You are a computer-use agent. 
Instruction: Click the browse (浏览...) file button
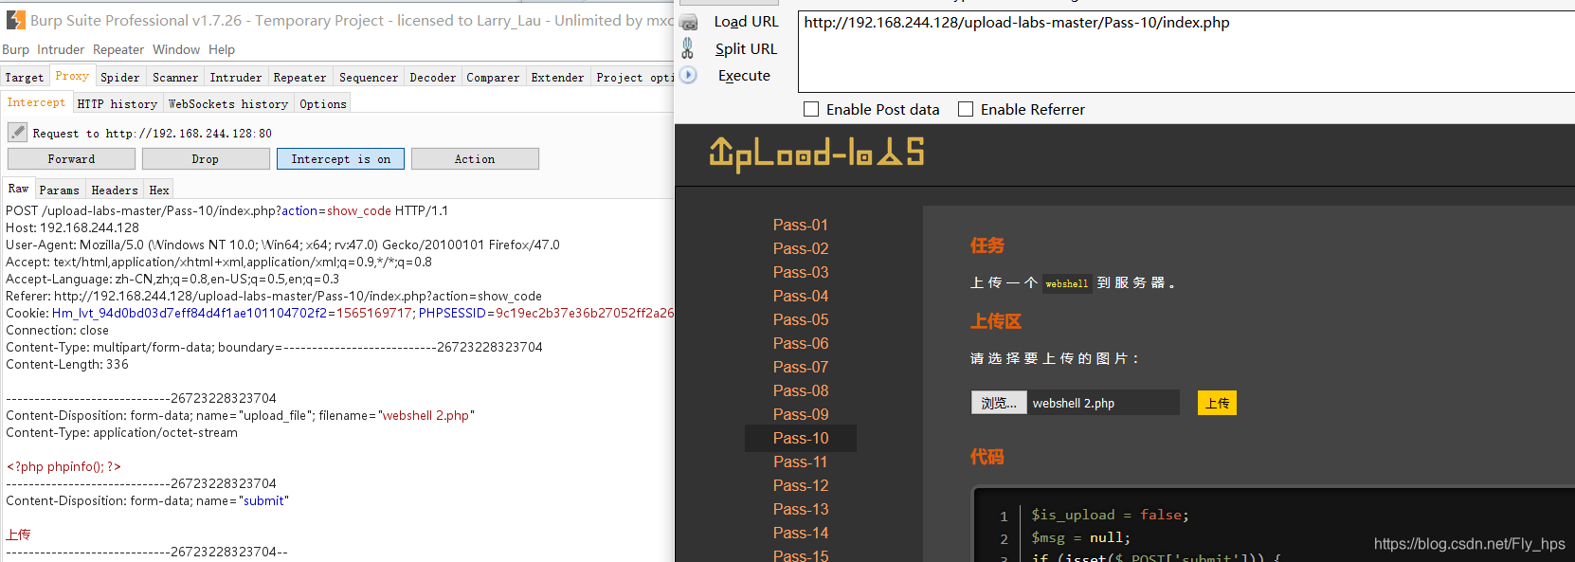pos(999,403)
